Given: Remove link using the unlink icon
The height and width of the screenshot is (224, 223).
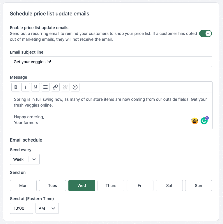Looking at the screenshot, I should pos(65,87).
